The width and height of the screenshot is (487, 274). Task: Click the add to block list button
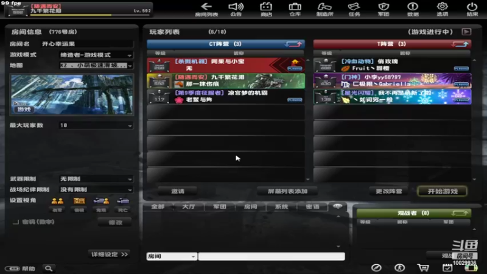(287, 191)
